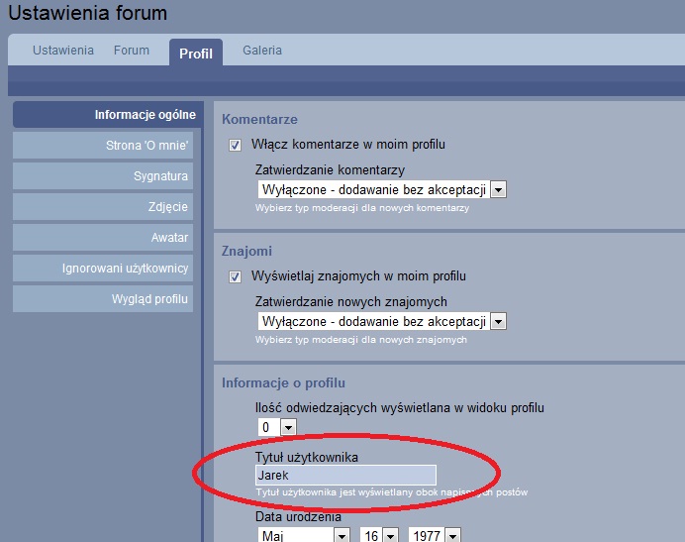Open Strona 'O mnie' section
685x542 pixels.
click(x=108, y=146)
